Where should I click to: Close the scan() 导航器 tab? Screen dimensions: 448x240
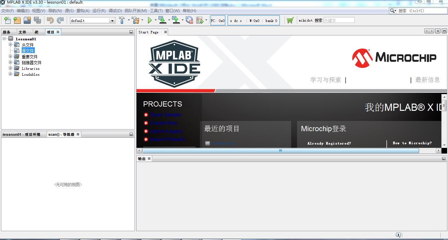[78, 134]
